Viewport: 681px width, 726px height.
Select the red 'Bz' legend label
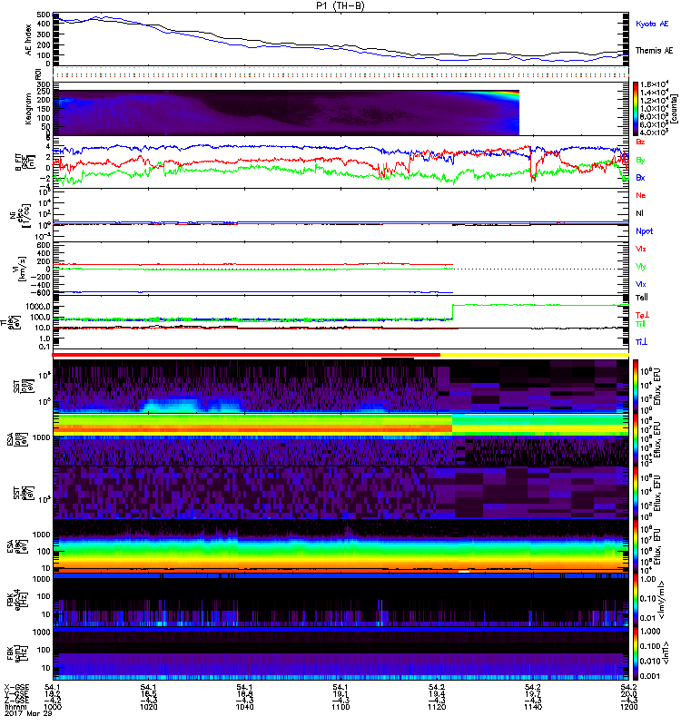(x=640, y=142)
